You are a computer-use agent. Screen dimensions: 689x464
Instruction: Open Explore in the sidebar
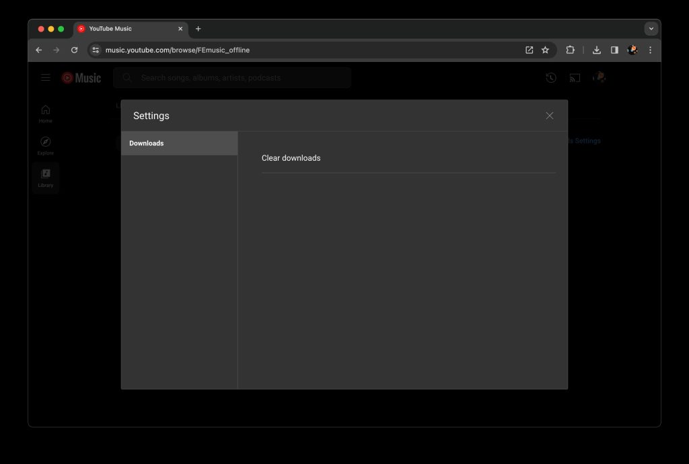(x=45, y=145)
